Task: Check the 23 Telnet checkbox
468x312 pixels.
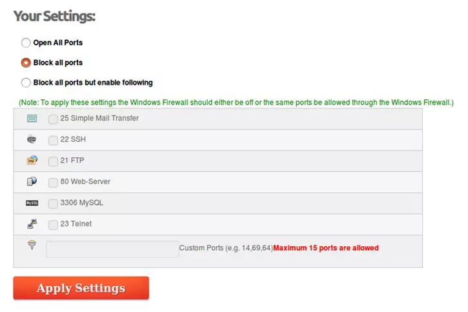Action: [x=53, y=225]
